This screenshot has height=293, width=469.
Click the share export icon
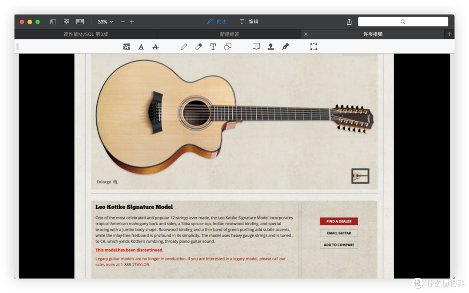pyautogui.click(x=349, y=22)
